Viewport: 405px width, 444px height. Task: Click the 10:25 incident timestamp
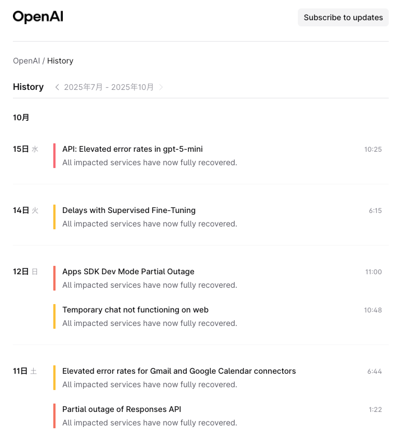[x=373, y=149]
